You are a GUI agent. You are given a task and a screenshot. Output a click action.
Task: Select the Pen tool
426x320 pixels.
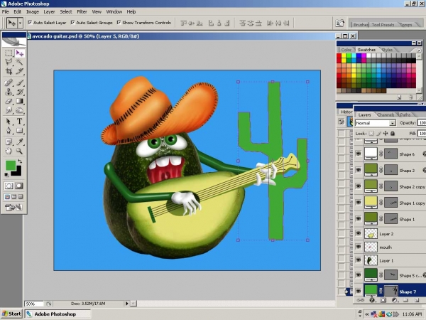tap(9, 131)
